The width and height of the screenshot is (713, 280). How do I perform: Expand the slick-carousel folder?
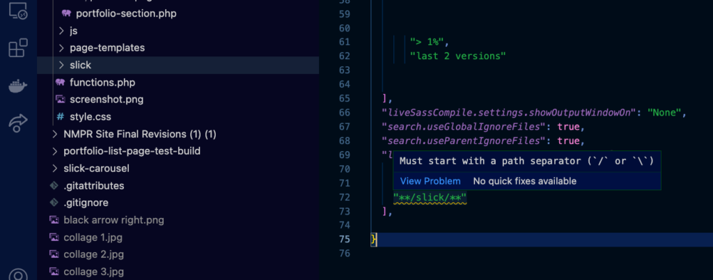(55, 169)
